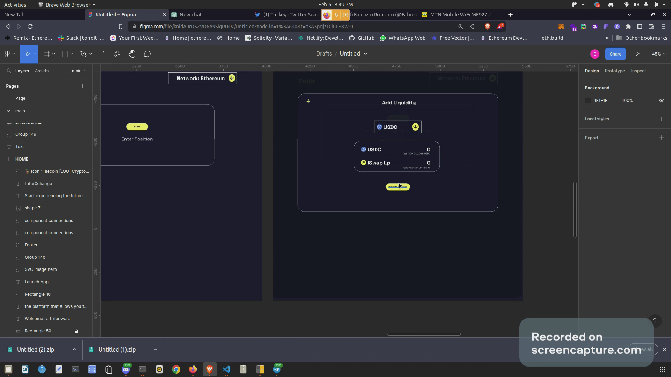Click the browser reload icon
Image resolution: width=671 pixels, height=377 pixels.
coord(30,27)
